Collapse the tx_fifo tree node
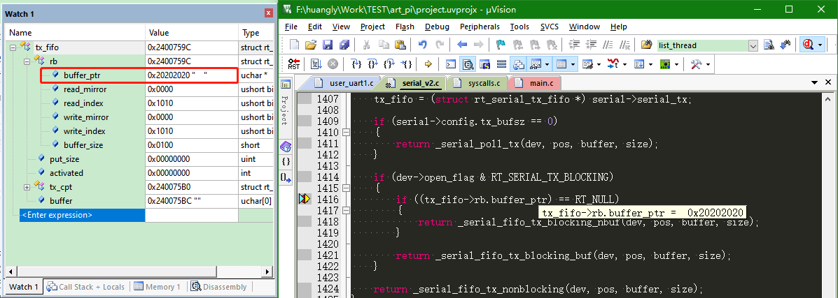The width and height of the screenshot is (838, 298). (13, 47)
